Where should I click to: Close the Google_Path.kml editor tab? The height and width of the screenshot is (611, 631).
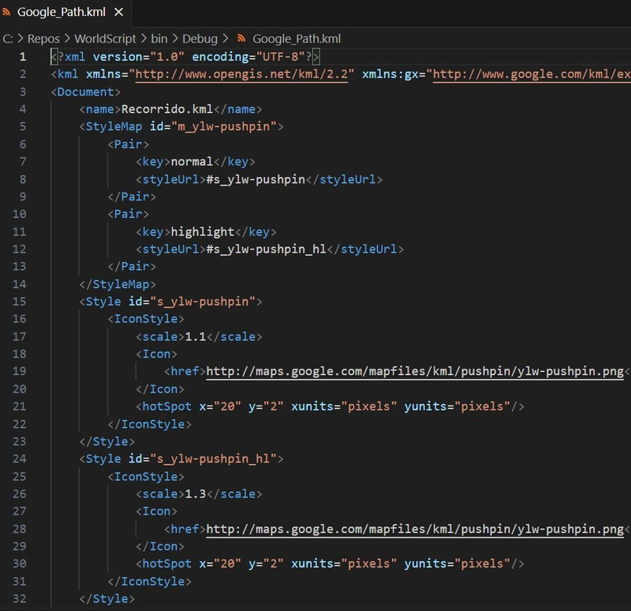[118, 12]
